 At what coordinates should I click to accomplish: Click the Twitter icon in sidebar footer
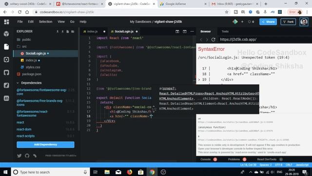pyautogui.click(x=19, y=155)
